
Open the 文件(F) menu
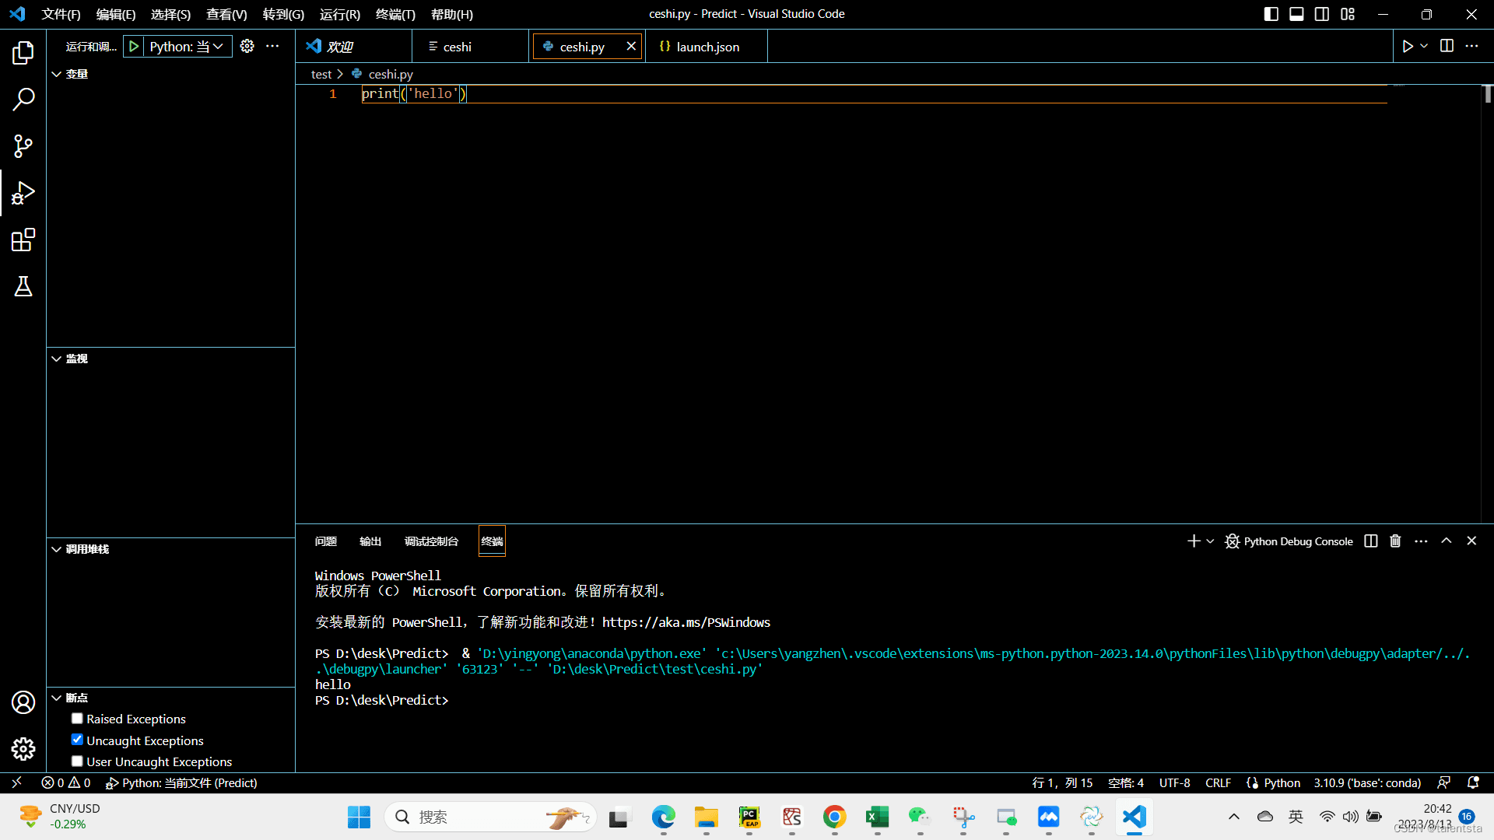pyautogui.click(x=61, y=14)
